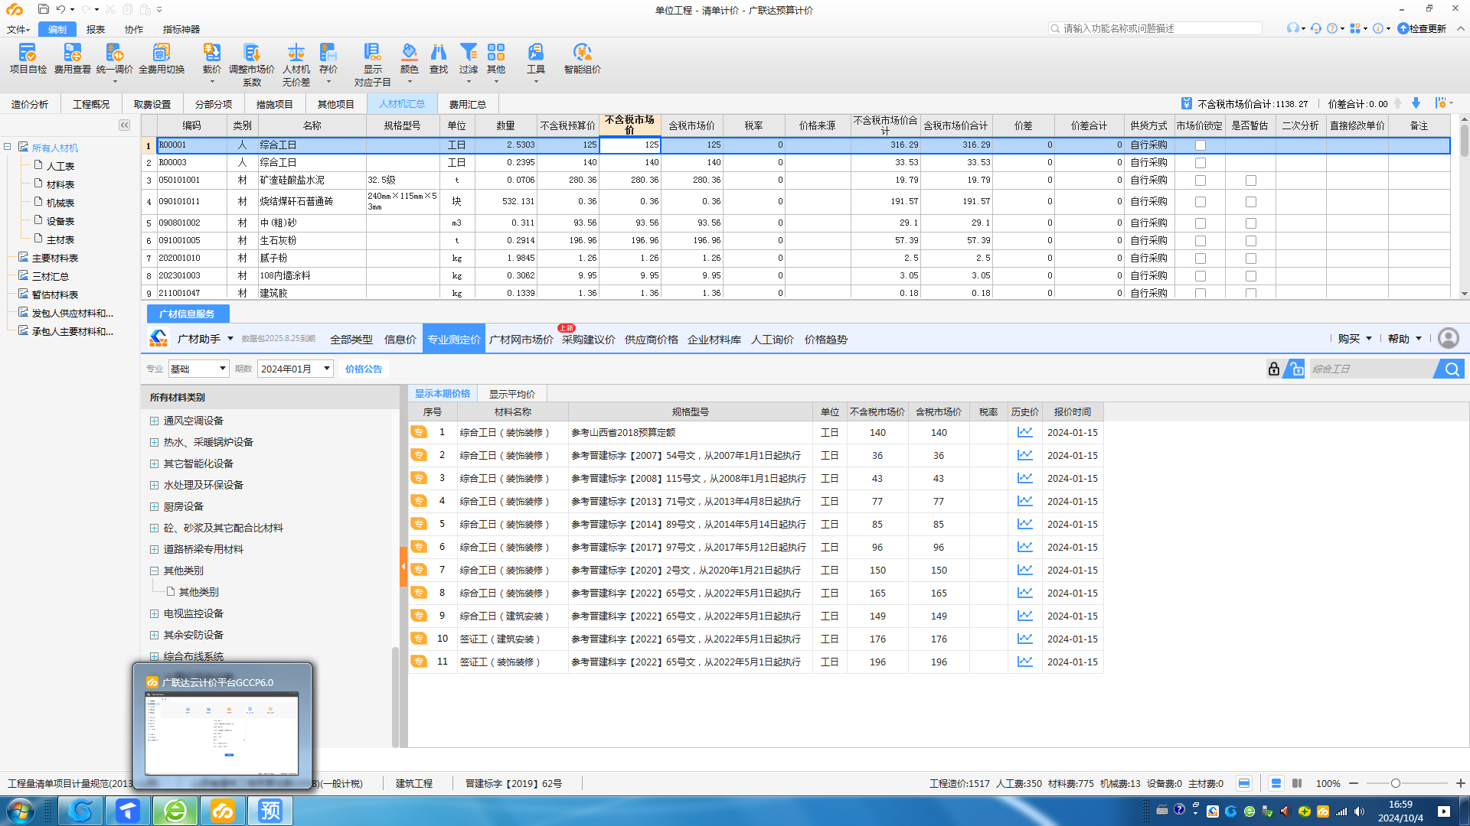Viewport: 1470px width, 826px height.
Task: Click the 全费用切换 icon
Action: click(x=162, y=59)
